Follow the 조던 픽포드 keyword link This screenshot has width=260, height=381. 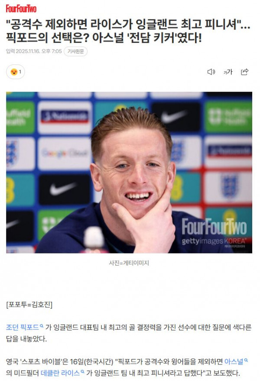(x=23, y=327)
